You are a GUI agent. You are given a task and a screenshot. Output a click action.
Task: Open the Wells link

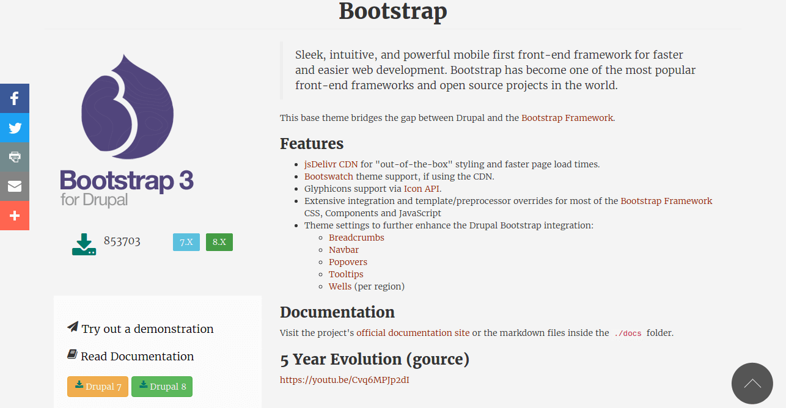click(x=340, y=286)
